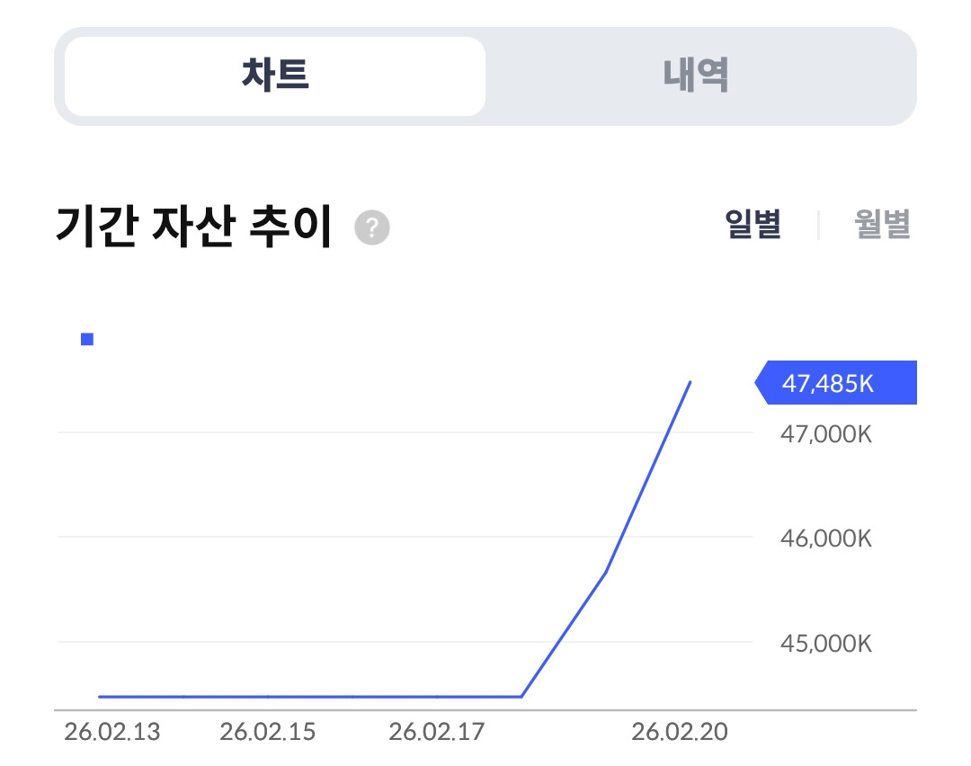Viewport: 971px width, 766px height.
Task: Select the 26.02.17 date label
Action: tap(437, 732)
